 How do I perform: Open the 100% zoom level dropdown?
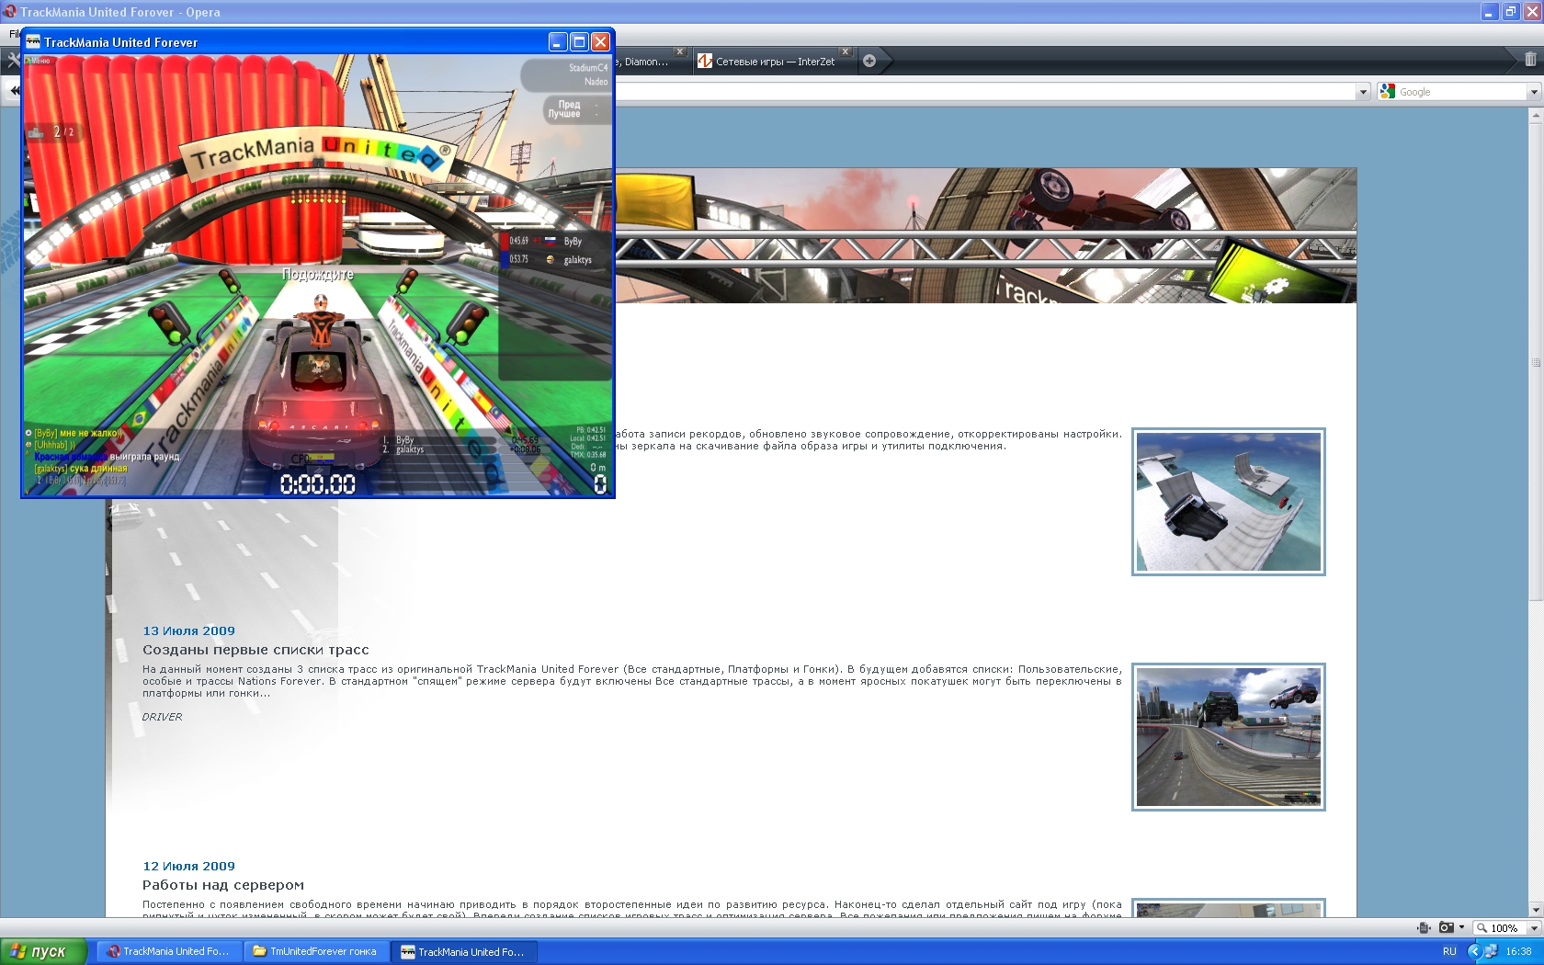1533,927
